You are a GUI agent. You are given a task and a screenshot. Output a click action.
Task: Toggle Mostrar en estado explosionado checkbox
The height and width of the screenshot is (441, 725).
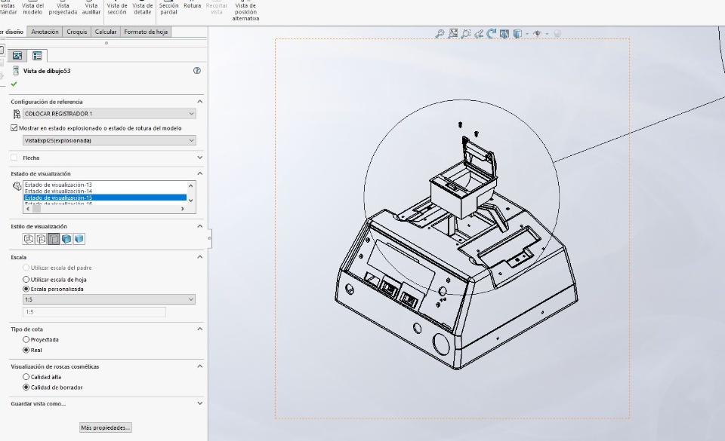[x=14, y=128]
